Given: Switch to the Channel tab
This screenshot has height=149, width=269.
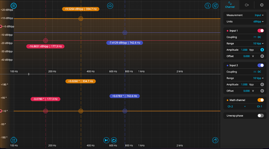Looking at the screenshot, I should tap(230, 5).
